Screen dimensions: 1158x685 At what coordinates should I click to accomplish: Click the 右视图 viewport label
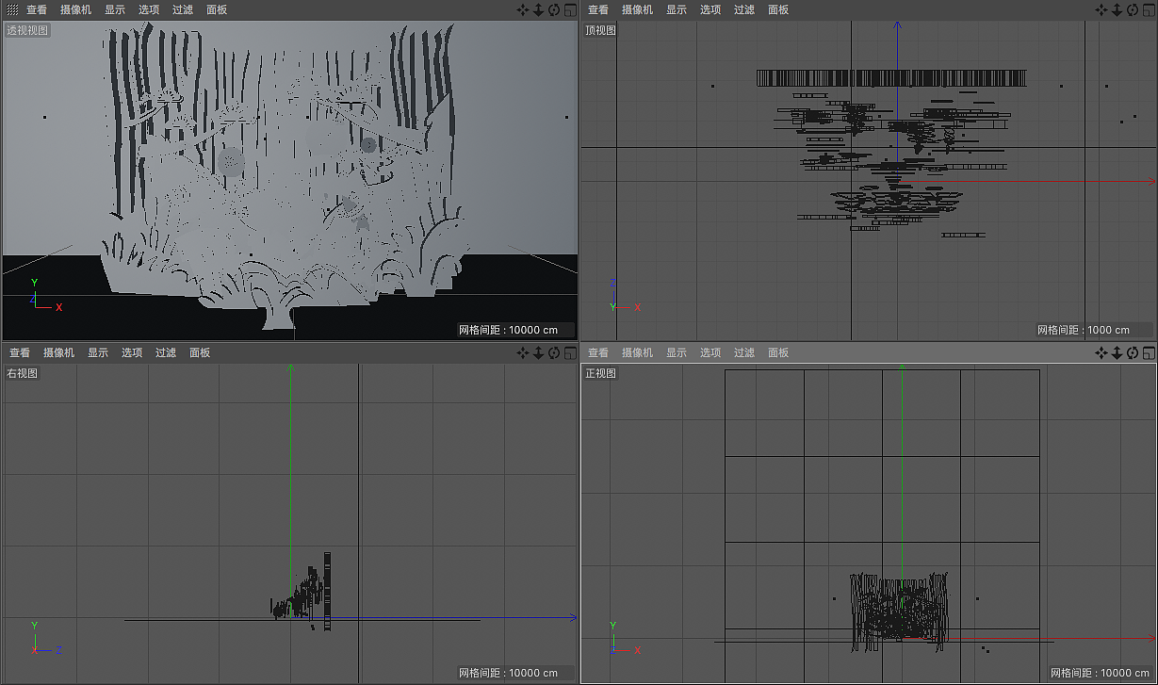tap(23, 373)
